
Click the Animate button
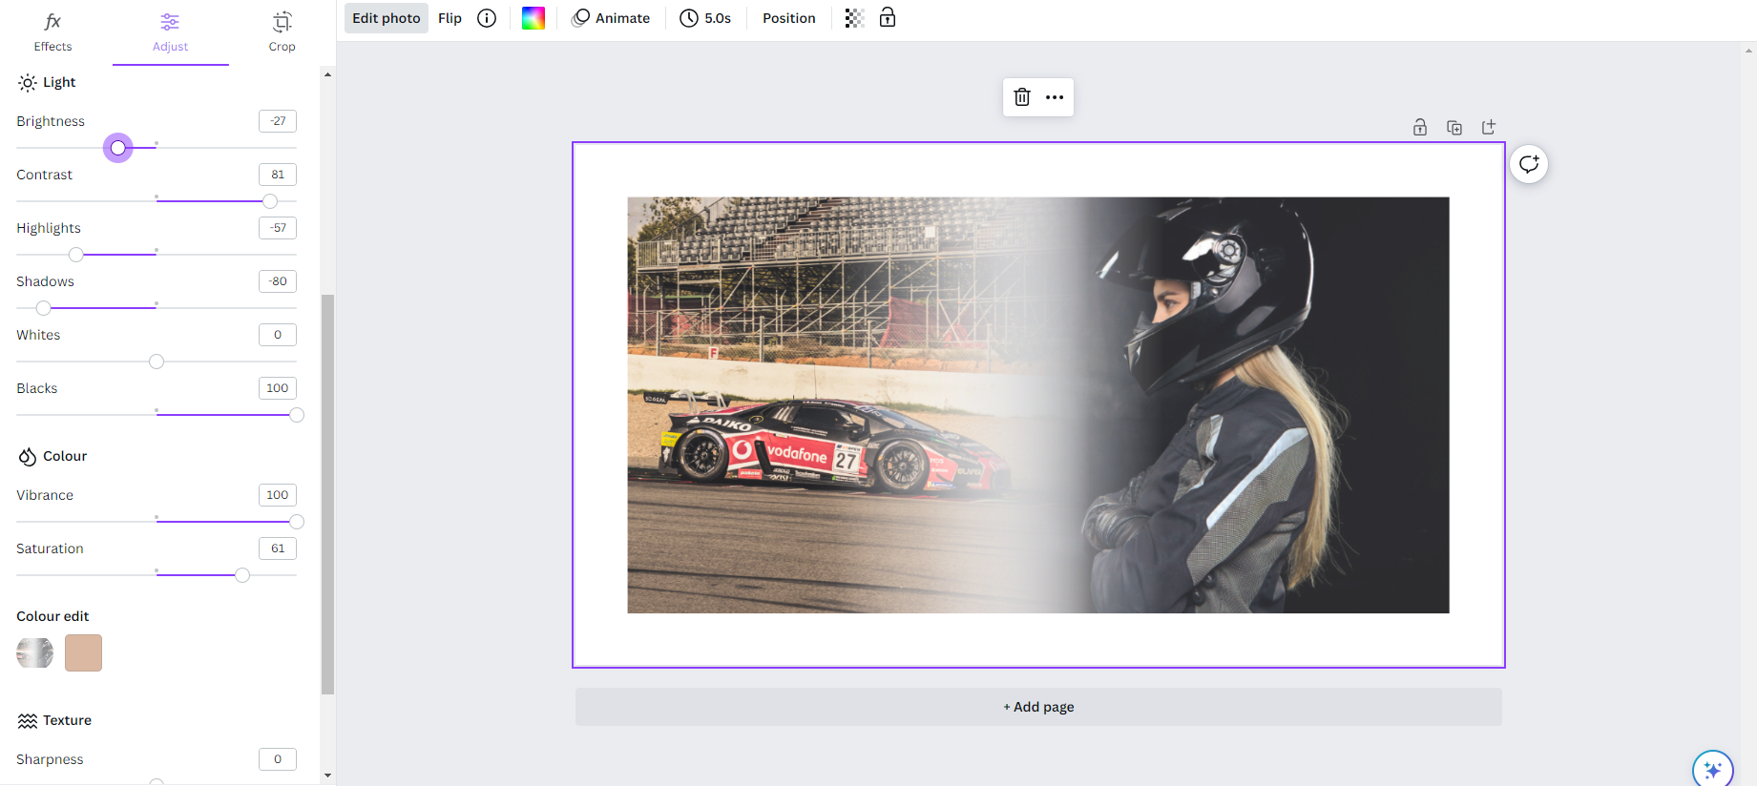point(611,18)
